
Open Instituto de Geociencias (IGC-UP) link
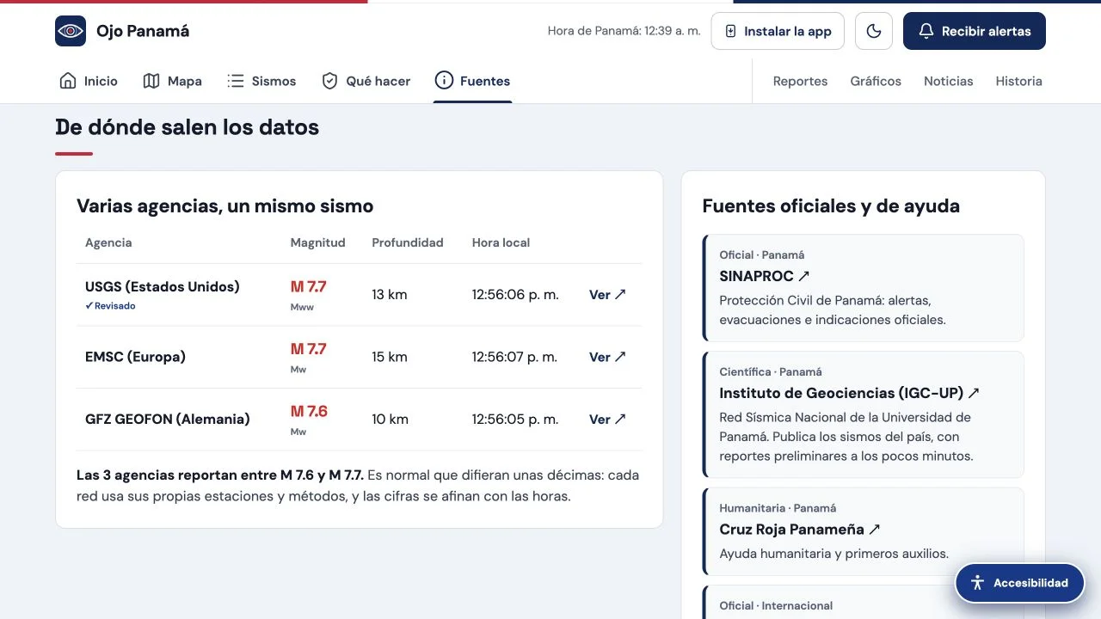pyautogui.click(x=850, y=393)
